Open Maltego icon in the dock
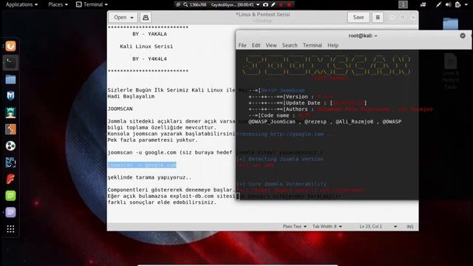 coord(10,163)
